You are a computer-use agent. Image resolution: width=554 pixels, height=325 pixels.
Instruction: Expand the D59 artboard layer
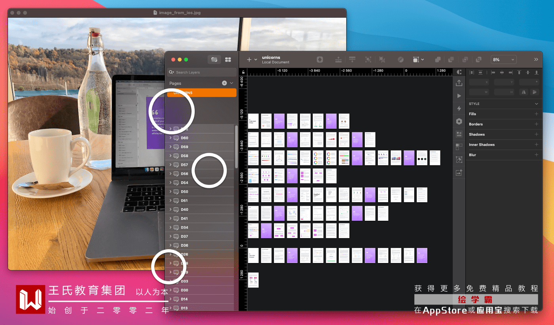tap(171, 147)
